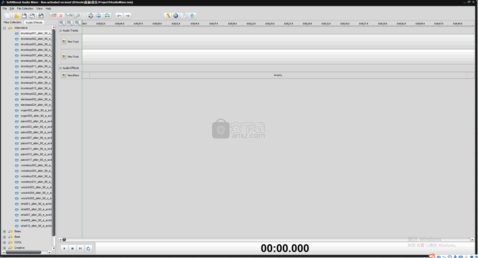Click the right scroll arrow of the timeline scrollbar

(472, 239)
